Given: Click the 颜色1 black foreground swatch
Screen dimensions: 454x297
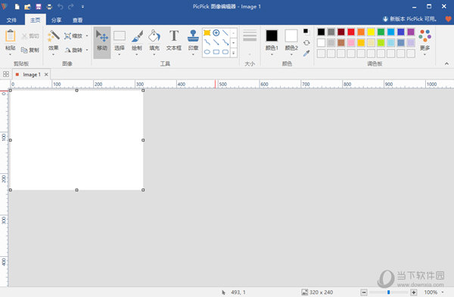Looking at the screenshot, I should (x=272, y=36).
